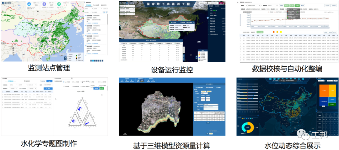Image resolution: width=339 pixels, height=150 pixels.
Task: Click horizontal zoom slider below water-level chart
Action: (290, 28)
